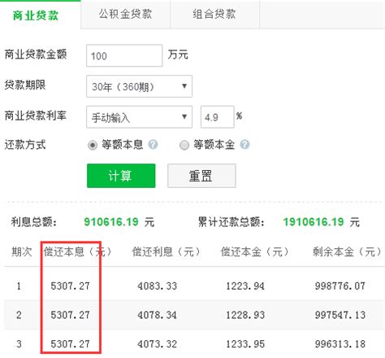Click the 万元 unit label
Screen dimensions: 385x358
(178, 55)
